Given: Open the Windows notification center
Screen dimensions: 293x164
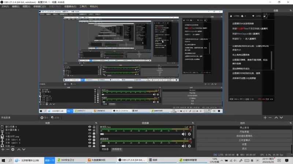Looking at the screenshot, I should (287, 160).
